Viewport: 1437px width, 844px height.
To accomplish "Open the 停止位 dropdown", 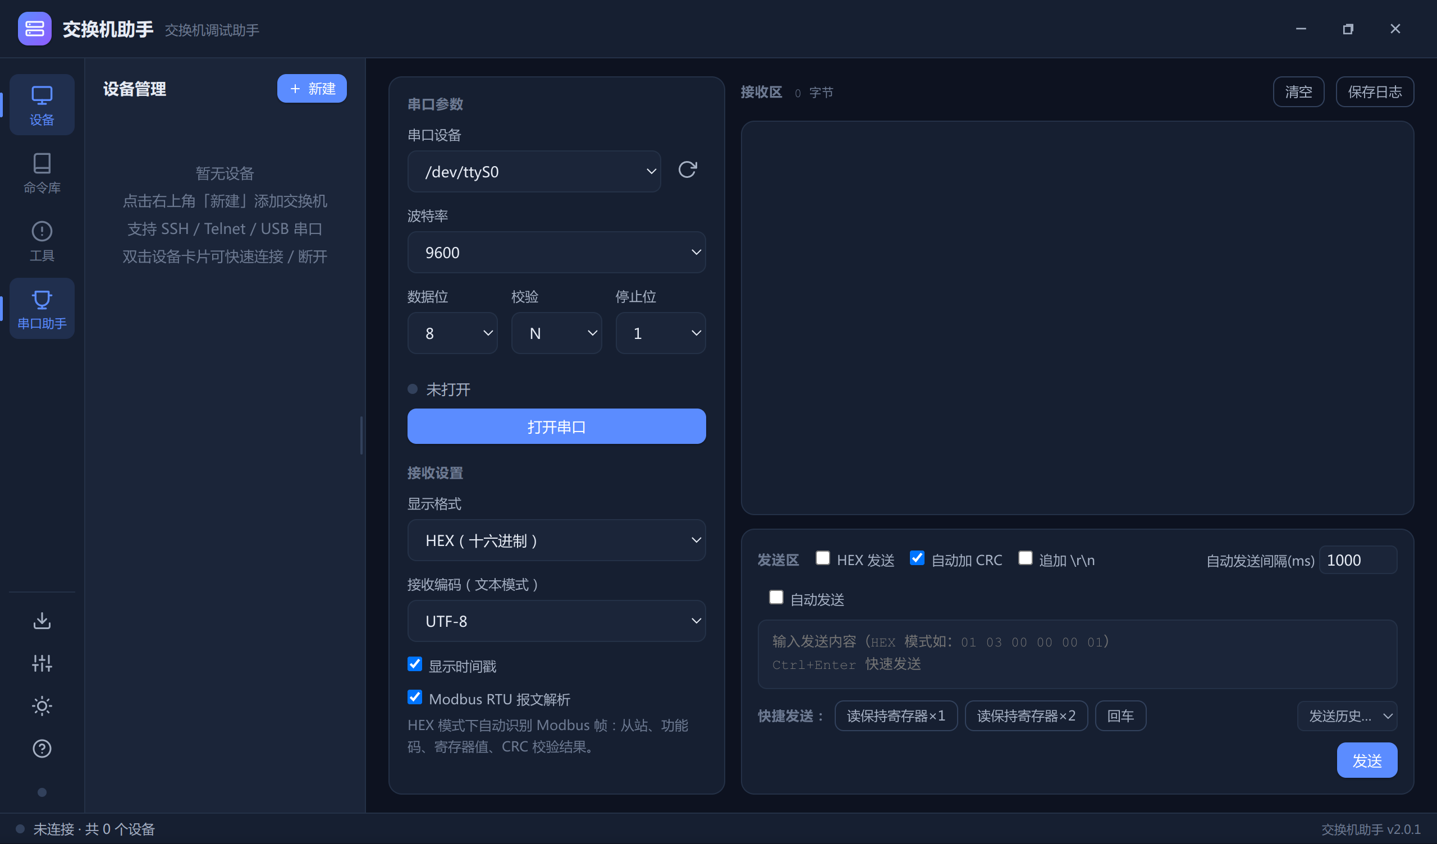I will 661,333.
